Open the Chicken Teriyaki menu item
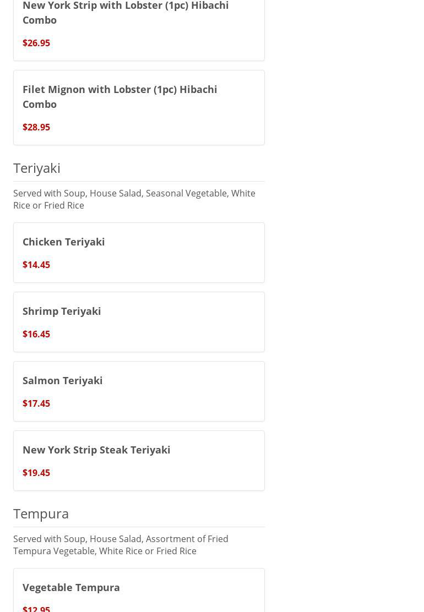 click(x=64, y=242)
